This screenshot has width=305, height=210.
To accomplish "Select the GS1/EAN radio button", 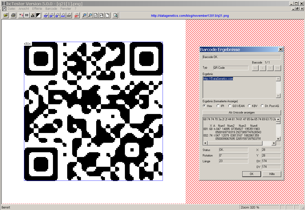I will 230,106.
